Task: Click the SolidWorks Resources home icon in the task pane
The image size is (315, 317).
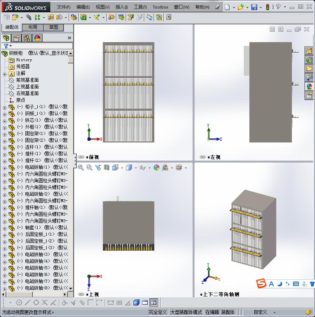Action: (x=309, y=51)
